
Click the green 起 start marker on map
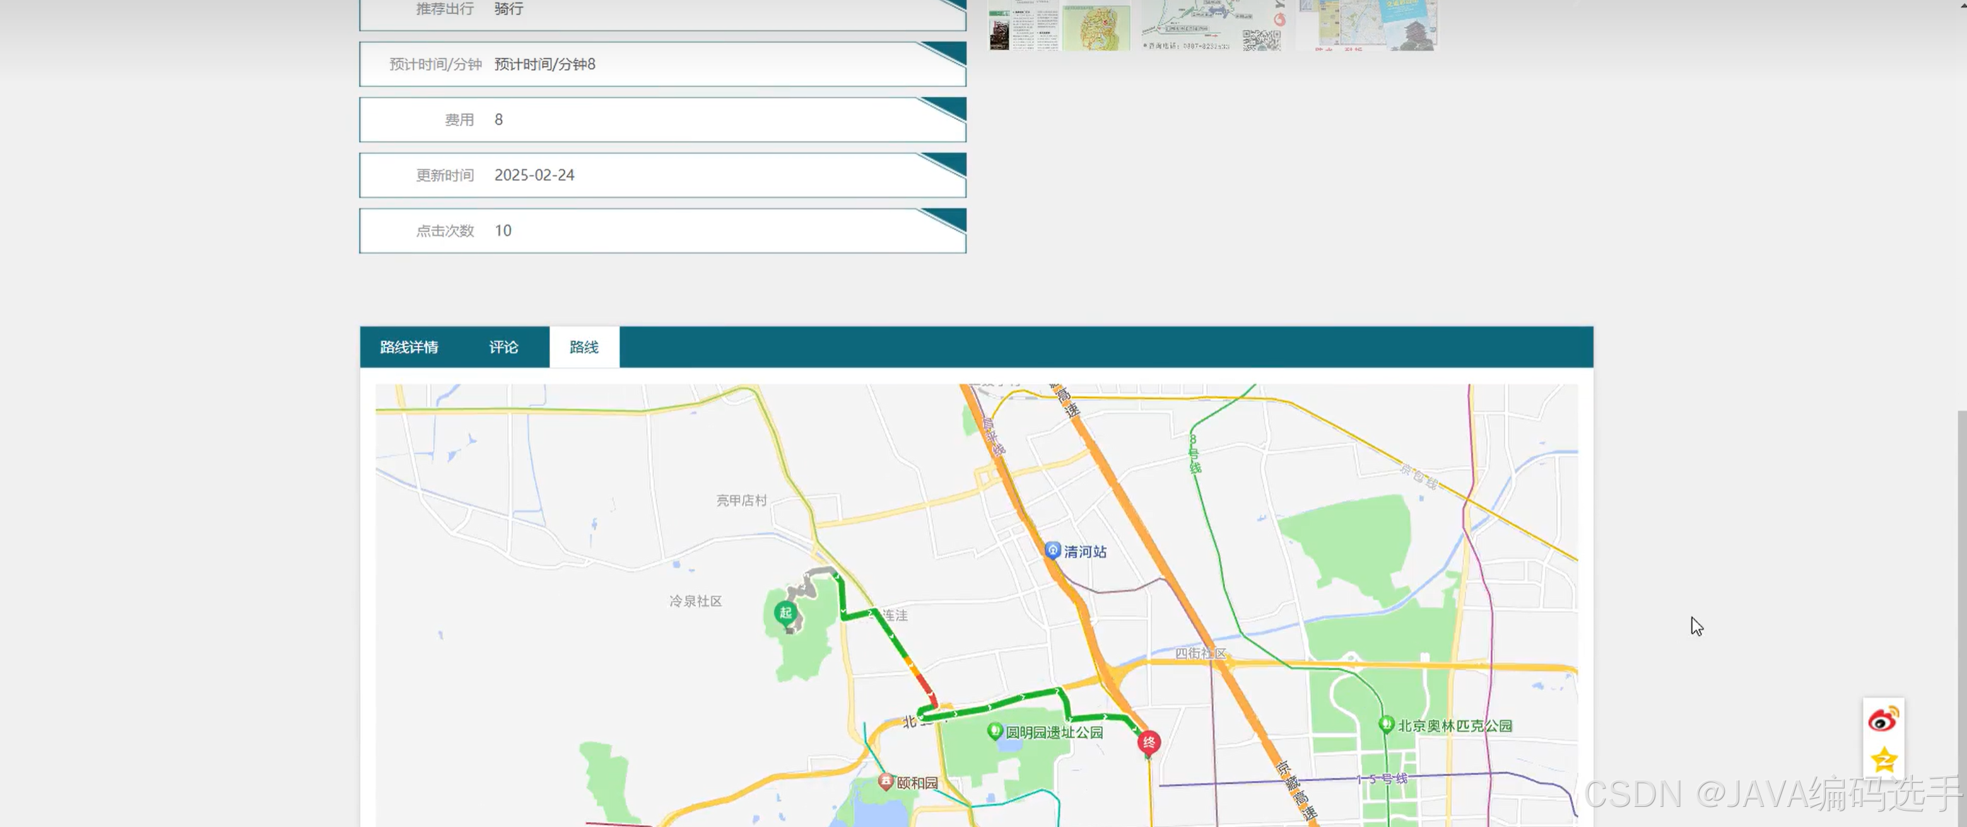pyautogui.click(x=785, y=613)
